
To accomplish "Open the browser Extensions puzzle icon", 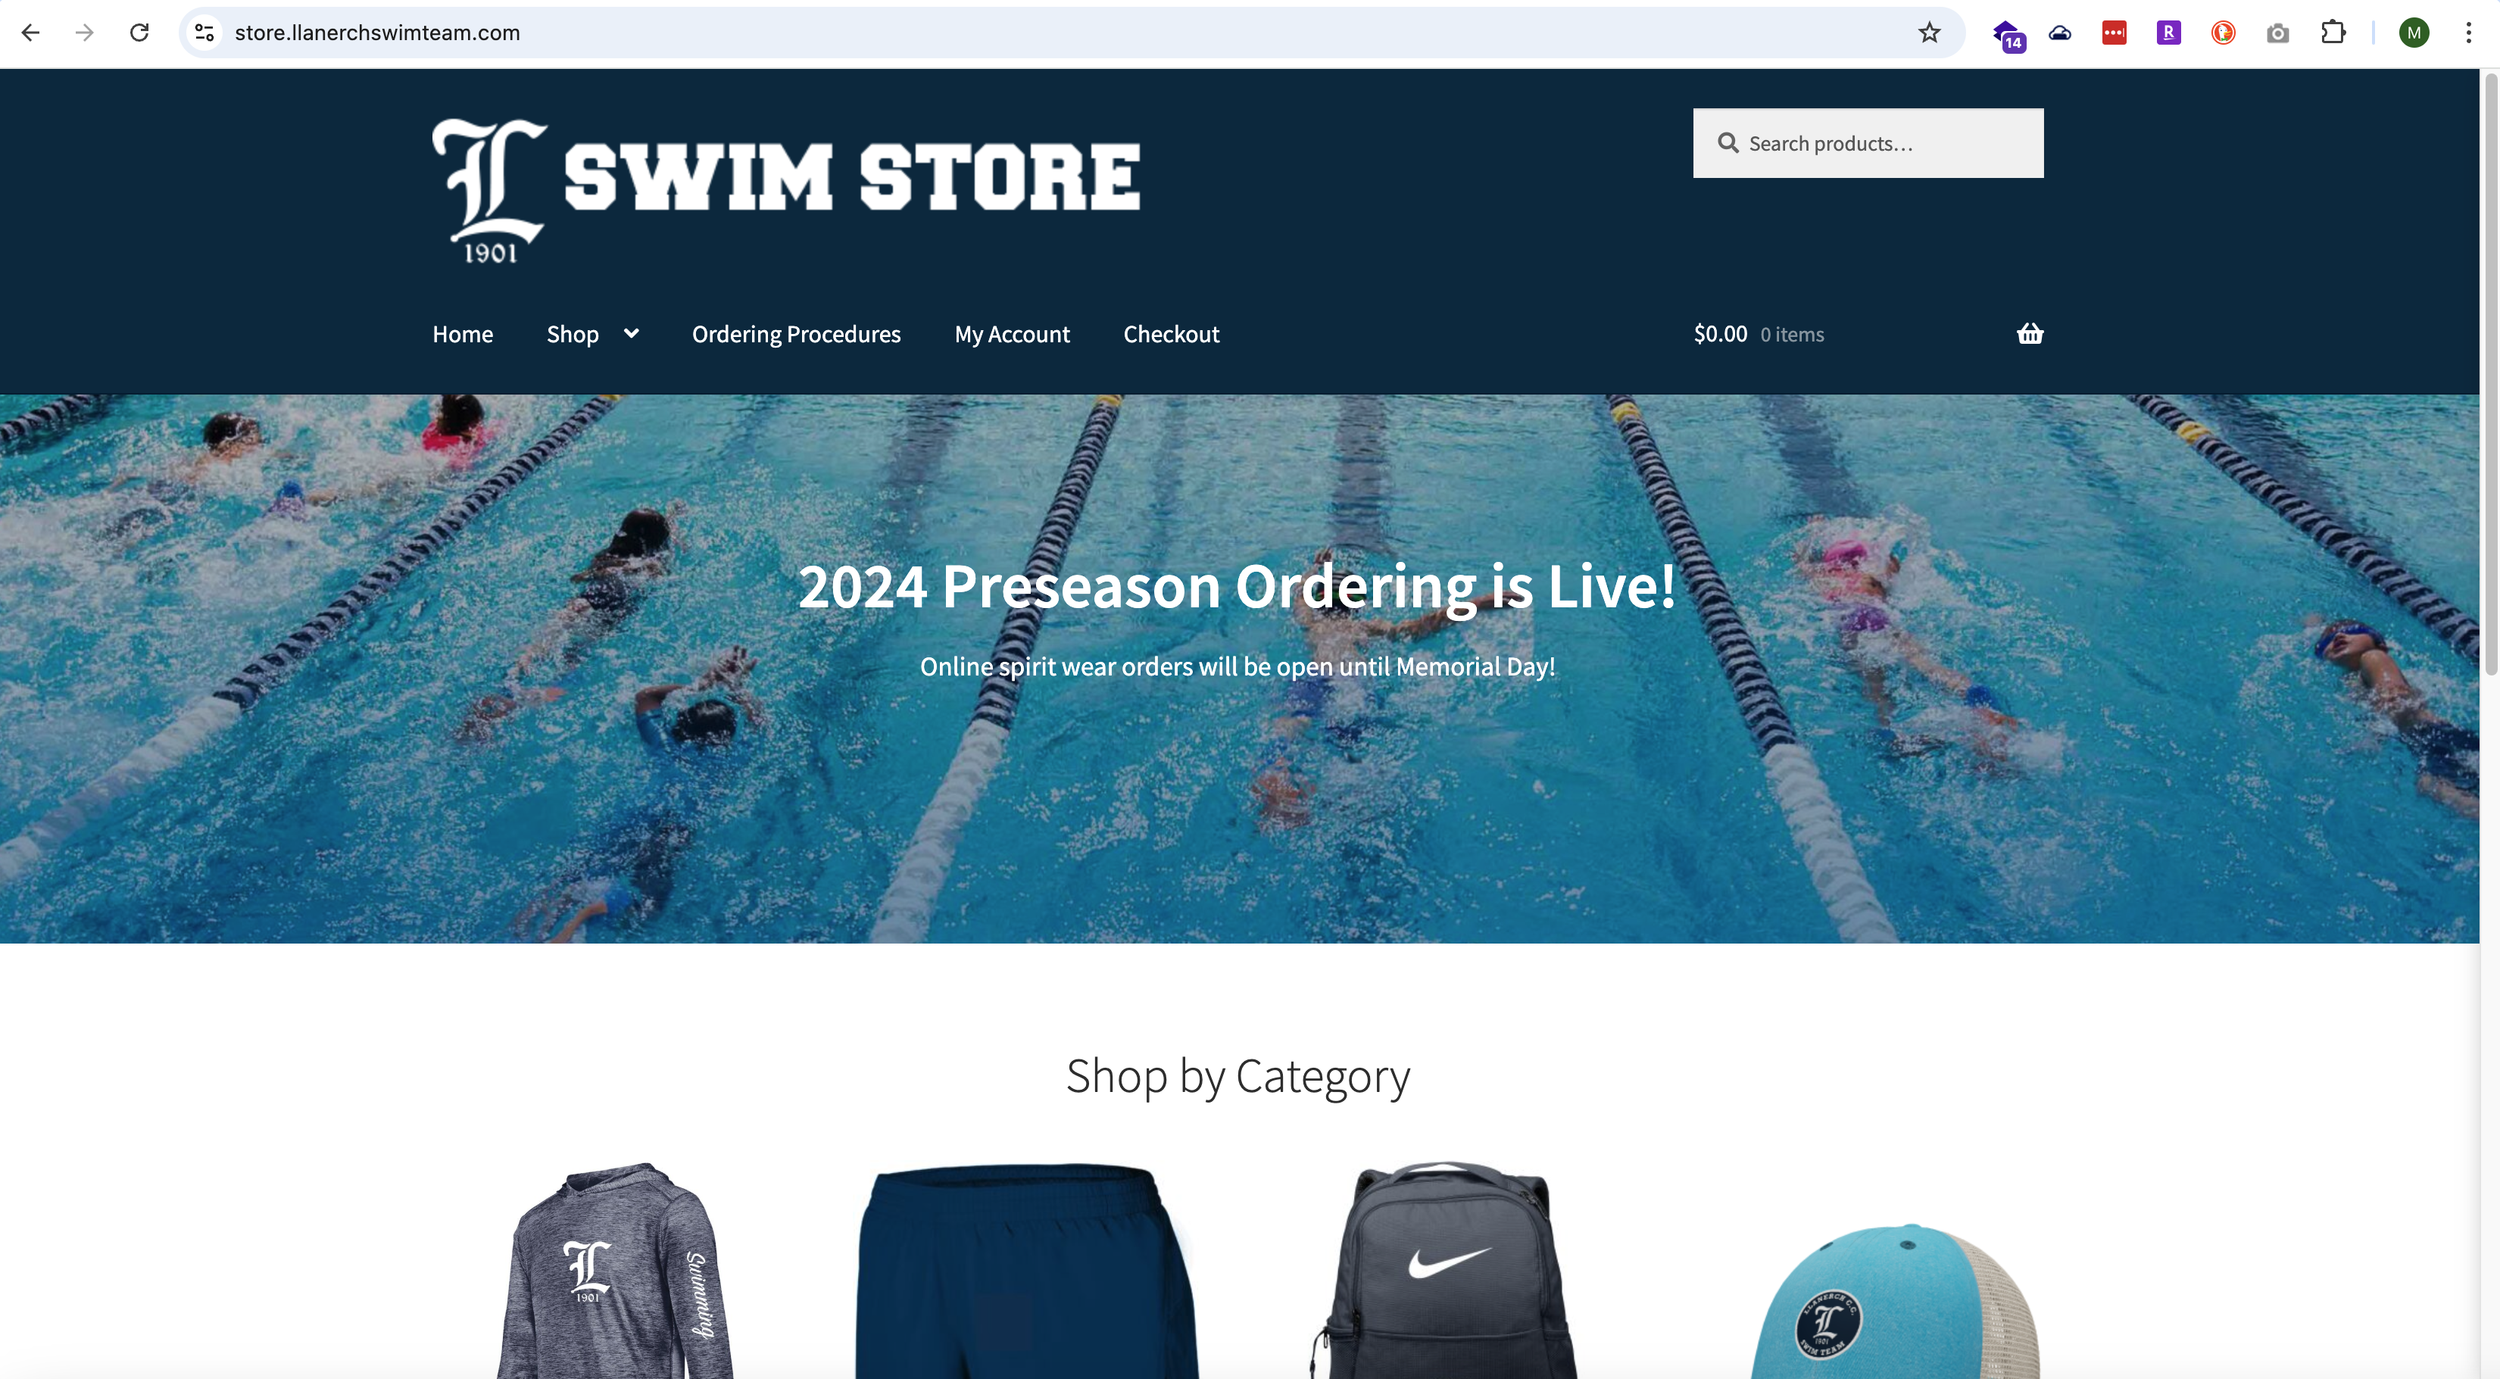I will click(2333, 33).
